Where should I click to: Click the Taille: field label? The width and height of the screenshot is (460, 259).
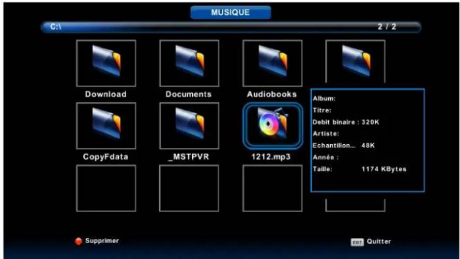pyautogui.click(x=323, y=169)
